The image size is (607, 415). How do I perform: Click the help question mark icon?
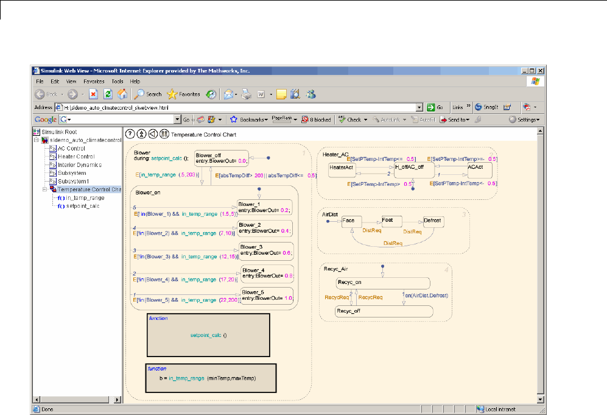129,134
